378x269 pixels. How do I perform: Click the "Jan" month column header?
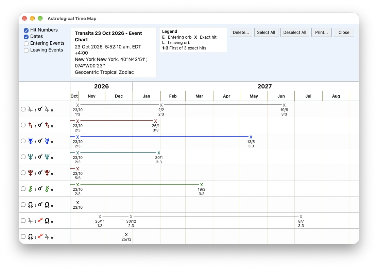tap(147, 96)
